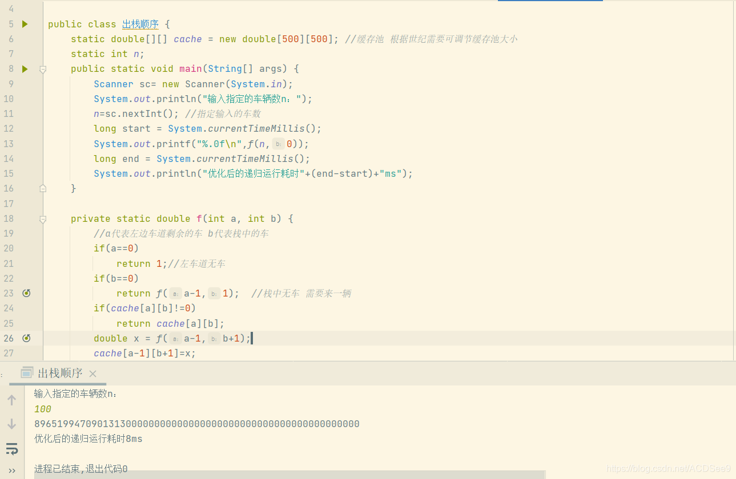Click comment 左车道无车 on line 21
The width and height of the screenshot is (736, 479).
point(196,263)
